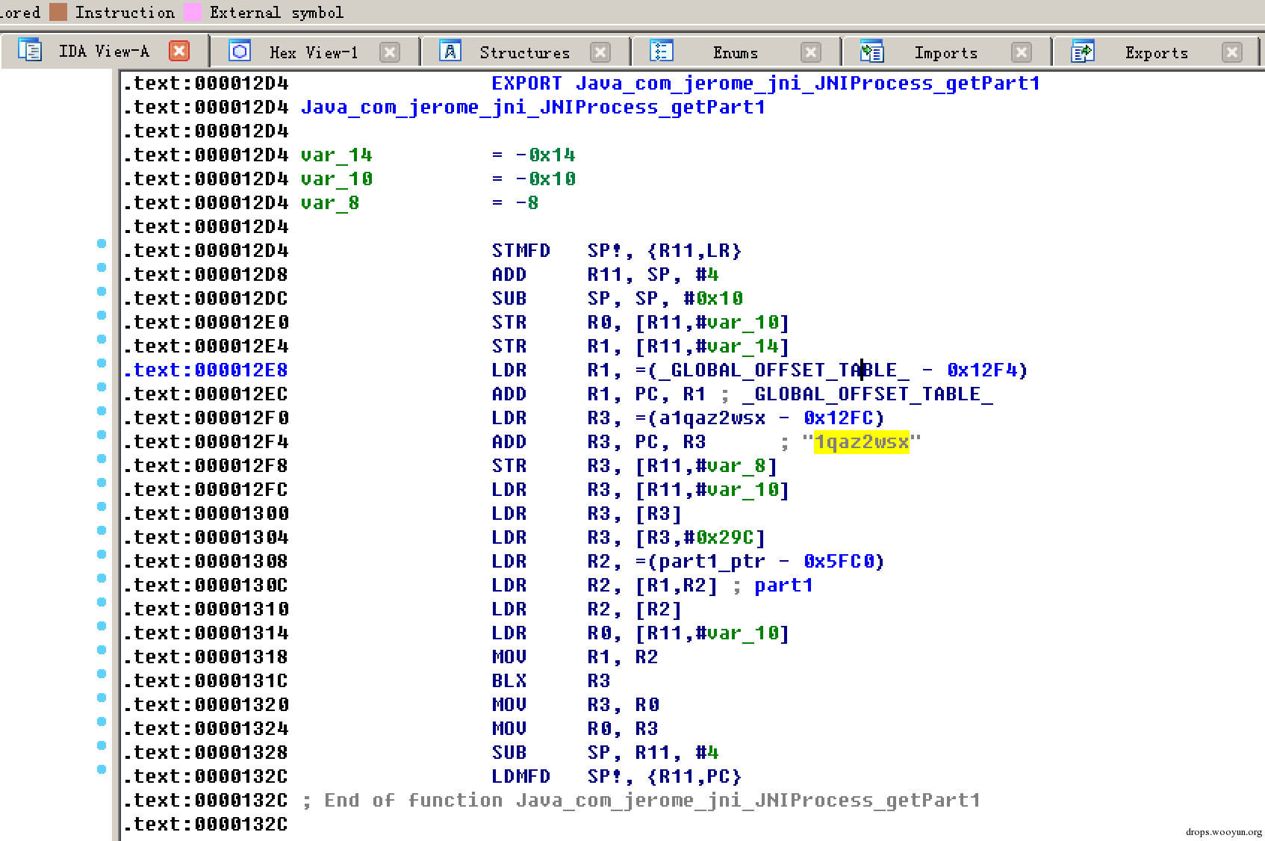The height and width of the screenshot is (841, 1265).
Task: Close the Structures tab
Action: coord(600,52)
